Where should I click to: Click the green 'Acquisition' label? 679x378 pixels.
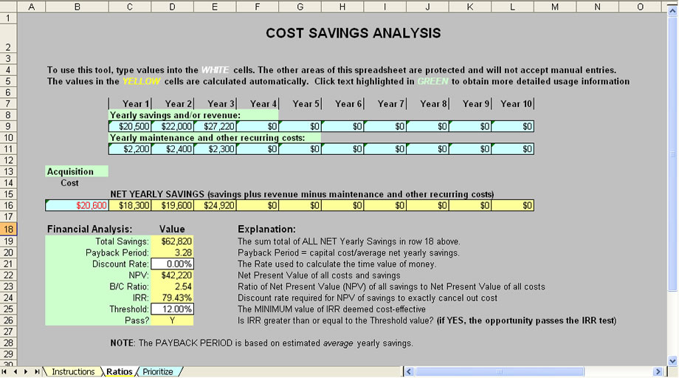tap(70, 171)
